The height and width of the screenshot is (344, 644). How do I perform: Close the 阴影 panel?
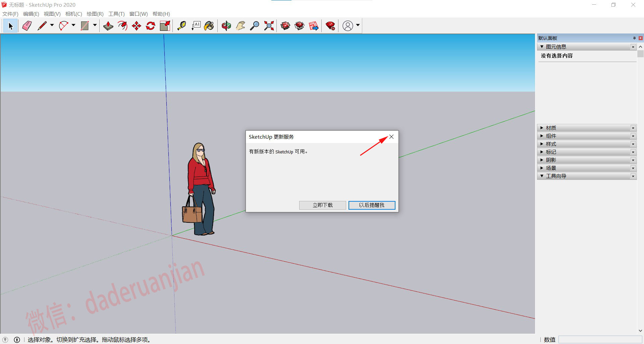pos(633,160)
